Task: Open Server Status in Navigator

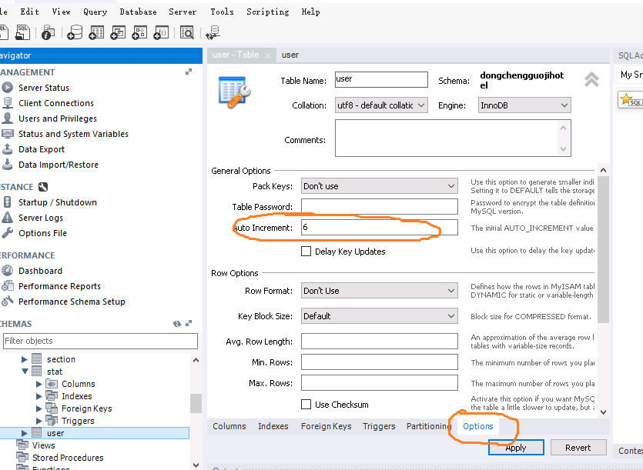Action: tap(43, 88)
